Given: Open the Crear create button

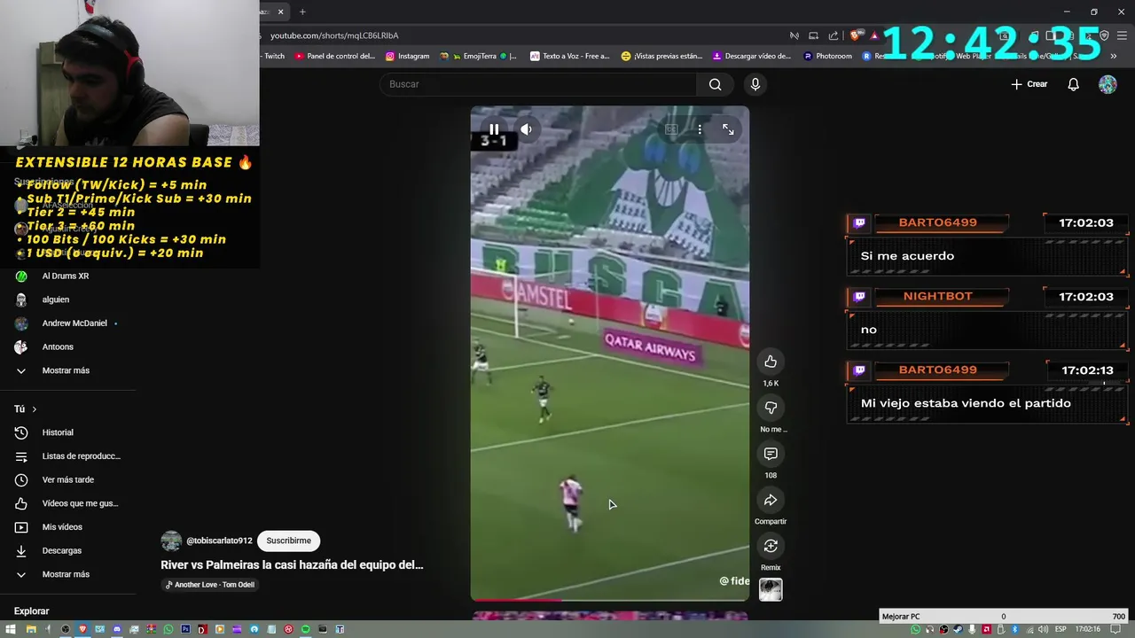Looking at the screenshot, I should click(x=1029, y=84).
